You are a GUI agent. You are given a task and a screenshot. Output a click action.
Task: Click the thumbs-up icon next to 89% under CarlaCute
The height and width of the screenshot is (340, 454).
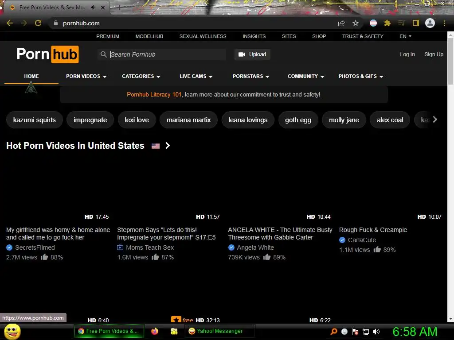pos(377,249)
